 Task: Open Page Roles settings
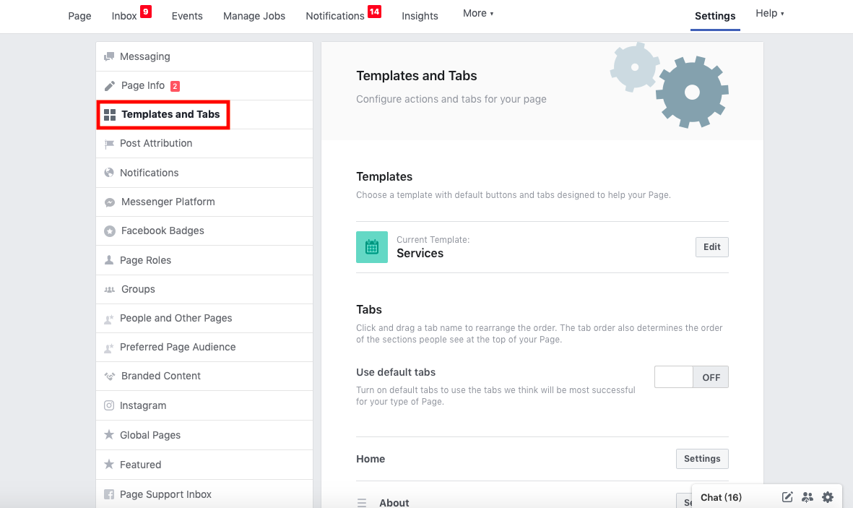pos(145,260)
